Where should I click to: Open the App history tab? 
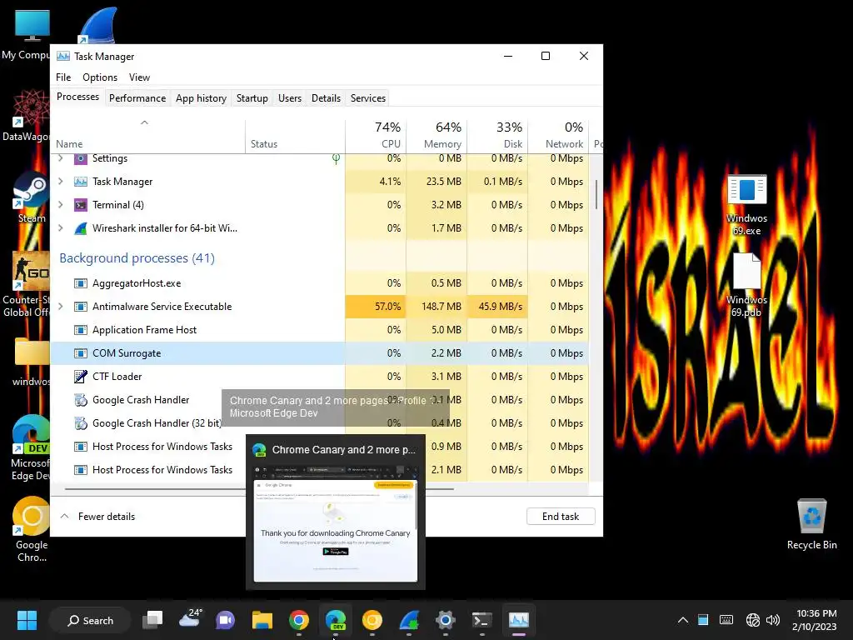201,98
